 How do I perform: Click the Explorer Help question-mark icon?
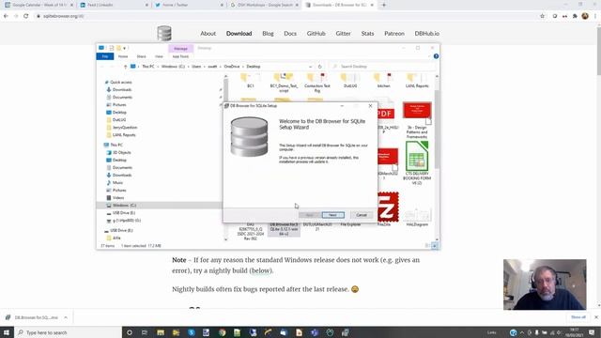(x=436, y=56)
